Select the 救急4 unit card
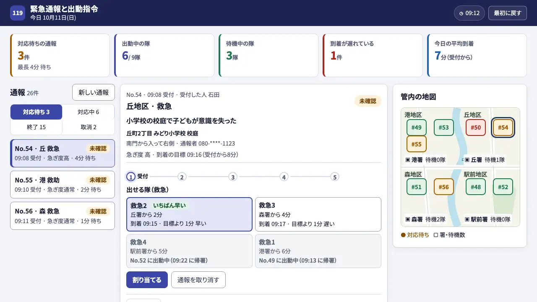This screenshot has height=302, width=537. pos(189,251)
